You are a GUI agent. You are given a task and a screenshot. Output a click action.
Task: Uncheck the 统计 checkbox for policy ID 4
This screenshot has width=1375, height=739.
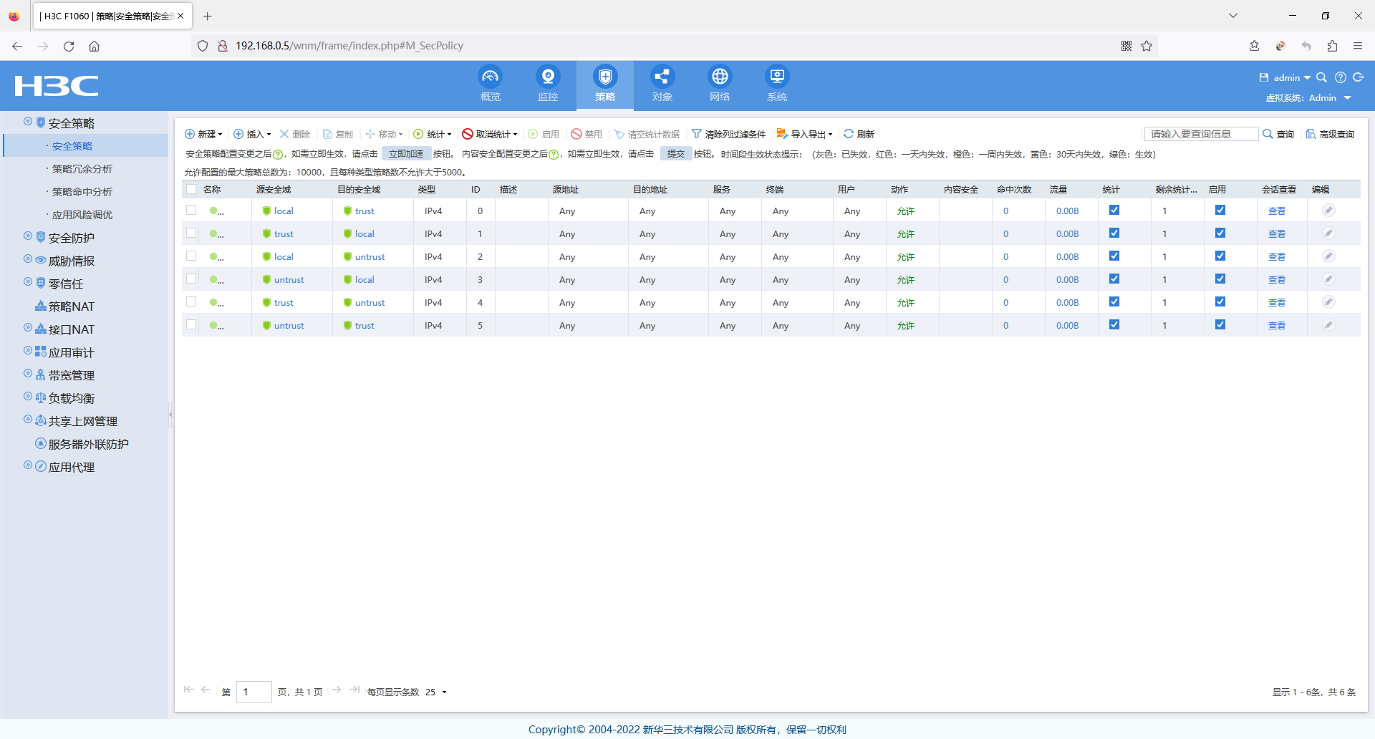pos(1114,302)
